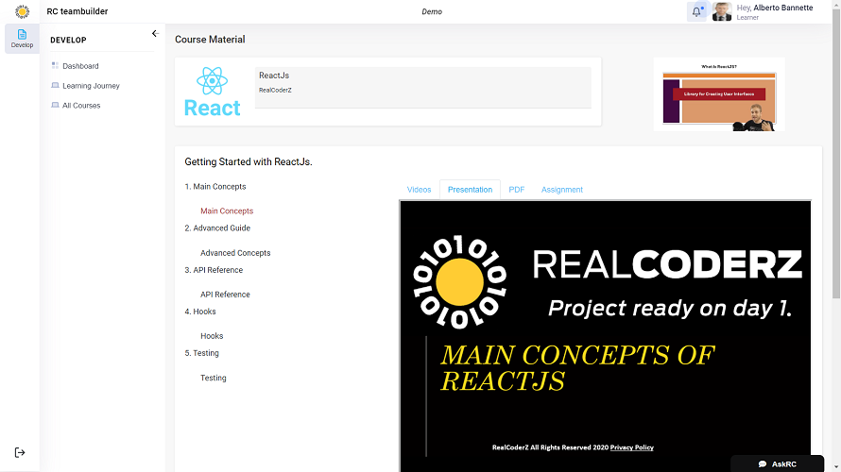841x472 pixels.
Task: Expand section 5. Testing
Action: (x=201, y=353)
